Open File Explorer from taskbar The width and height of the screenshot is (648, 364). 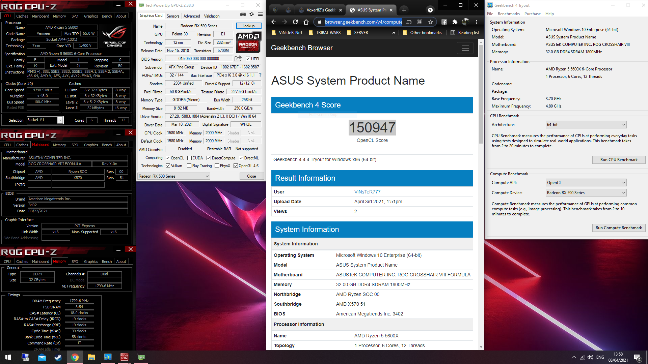91,357
